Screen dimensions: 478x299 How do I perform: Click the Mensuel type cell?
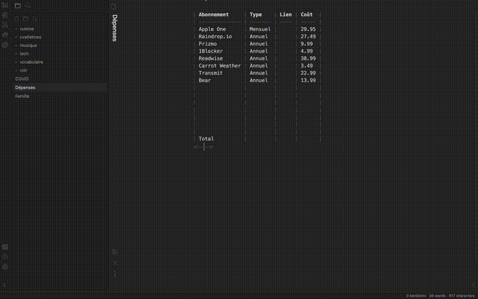point(260,29)
